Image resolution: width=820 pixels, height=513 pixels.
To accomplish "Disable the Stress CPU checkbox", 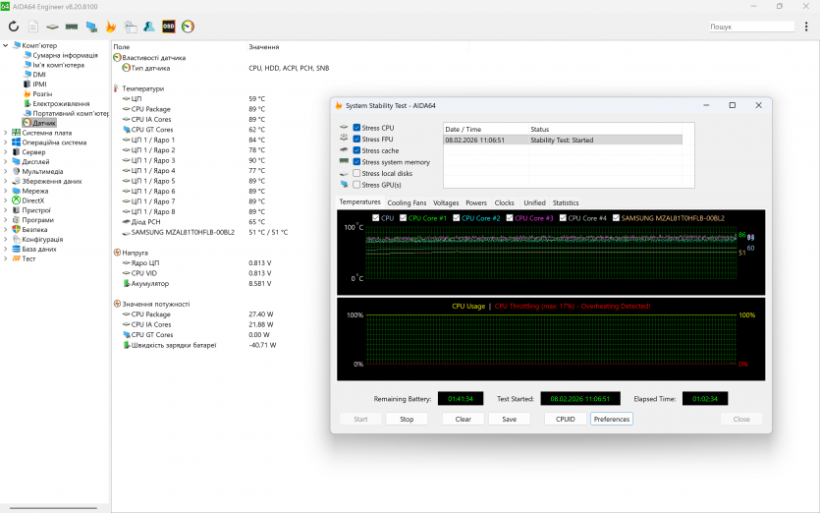I will (357, 128).
